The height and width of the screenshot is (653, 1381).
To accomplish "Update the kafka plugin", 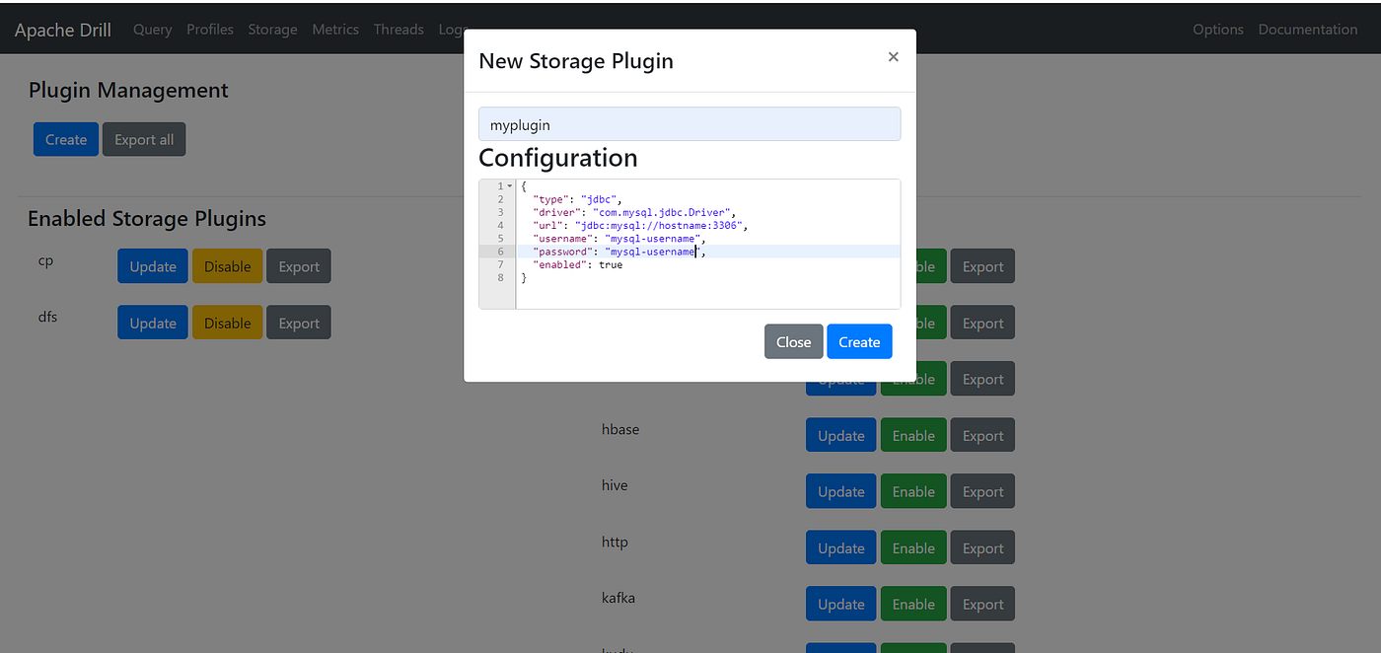I will coord(841,604).
